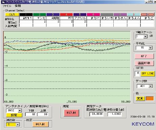Click the yellow CLR button
156x130 pixels.
(12, 14)
